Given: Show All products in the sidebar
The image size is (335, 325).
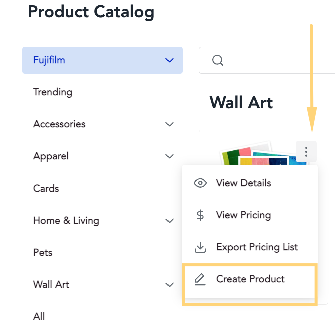Looking at the screenshot, I should coord(39,316).
